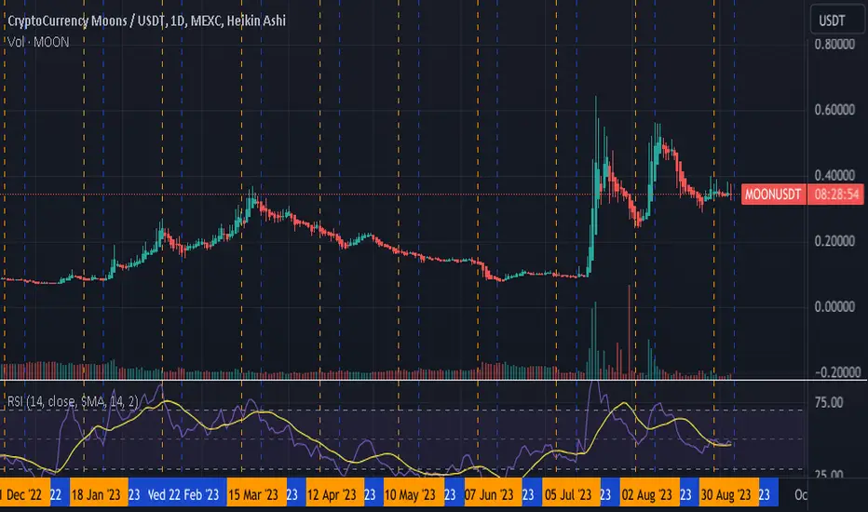
Task: Select the 02 Aug '23 date marker
Action: click(649, 494)
